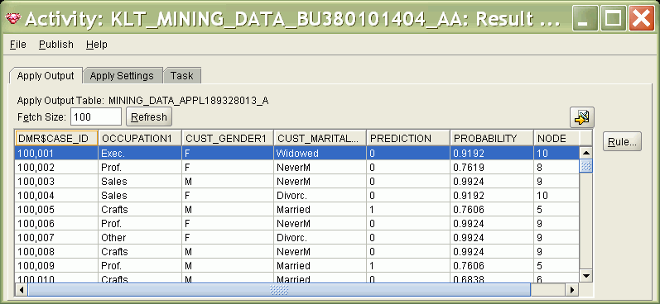Click probability 0.7619 cell
Image resolution: width=660 pixels, height=304 pixels.
(492, 167)
